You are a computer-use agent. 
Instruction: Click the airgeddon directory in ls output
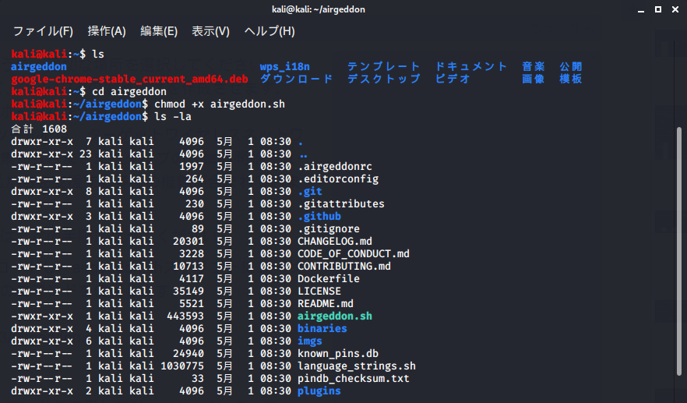point(39,67)
